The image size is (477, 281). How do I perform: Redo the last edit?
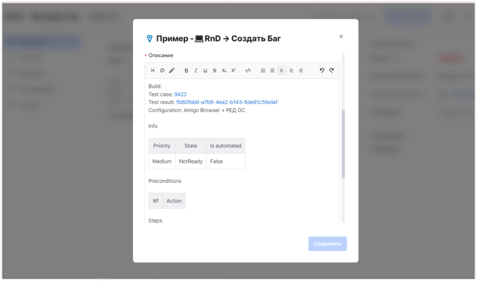tap(332, 71)
